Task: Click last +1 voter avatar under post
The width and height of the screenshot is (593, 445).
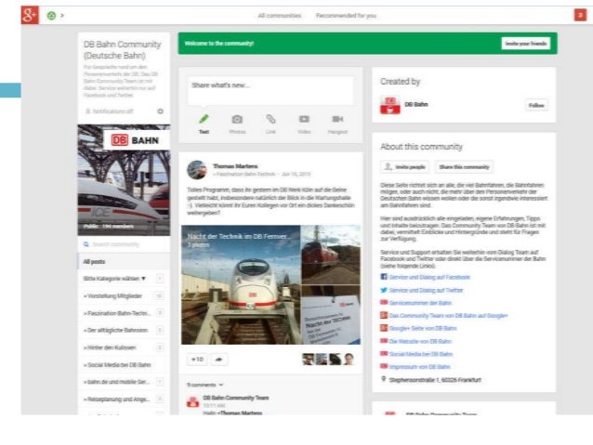Action: click(x=349, y=360)
